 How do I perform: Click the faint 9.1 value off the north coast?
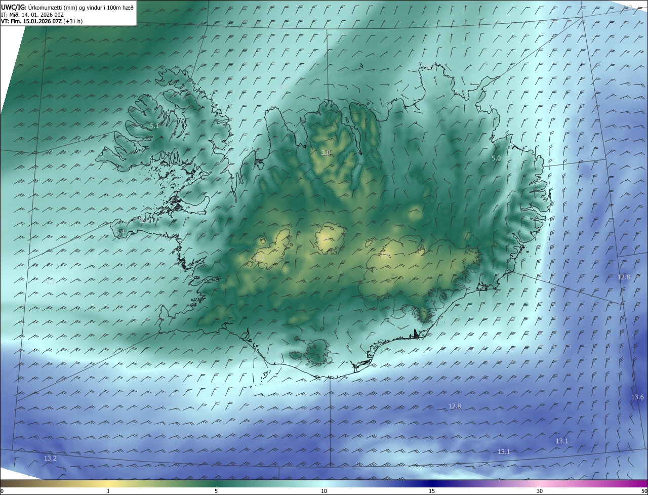pyautogui.click(x=284, y=87)
